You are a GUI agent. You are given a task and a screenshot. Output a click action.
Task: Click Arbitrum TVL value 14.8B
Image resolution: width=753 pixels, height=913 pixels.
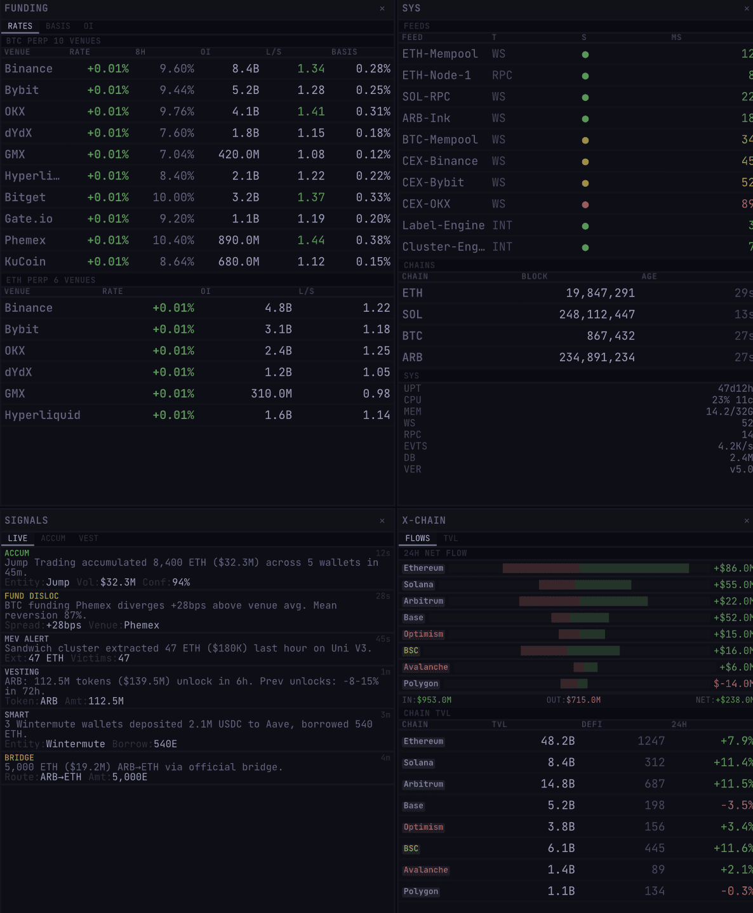(x=557, y=784)
